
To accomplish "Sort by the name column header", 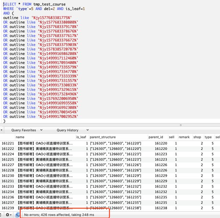I will click(x=45, y=137).
